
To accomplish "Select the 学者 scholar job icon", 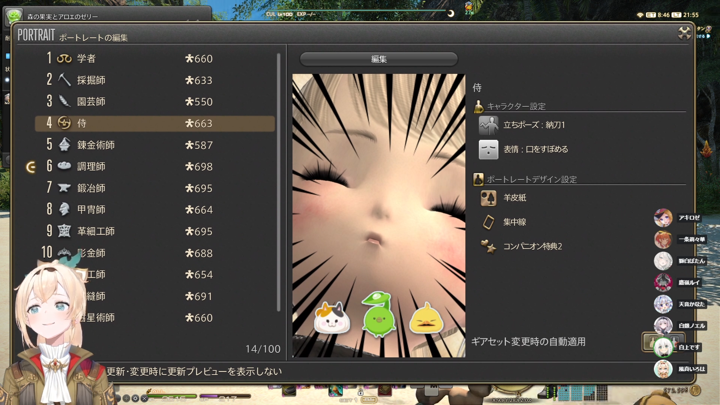I will pos(64,58).
